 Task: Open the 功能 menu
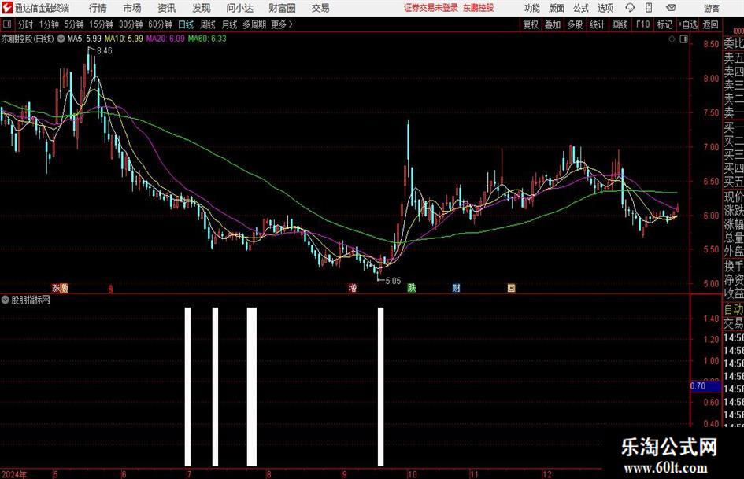pos(532,8)
